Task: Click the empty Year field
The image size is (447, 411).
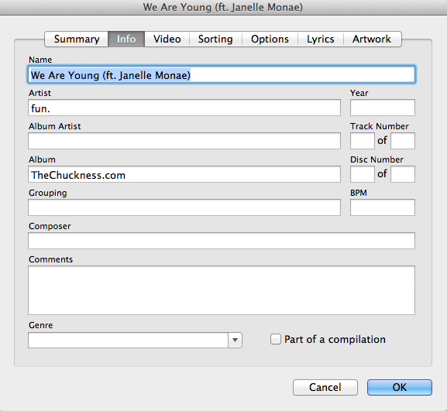Action: 382,108
